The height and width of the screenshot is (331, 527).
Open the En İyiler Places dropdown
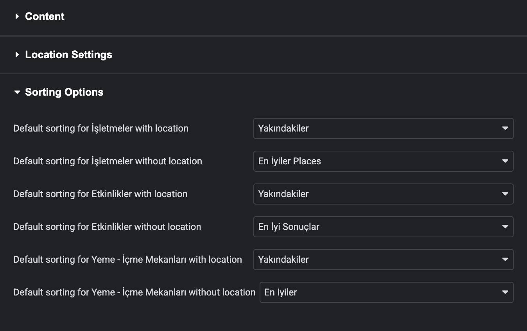(x=383, y=161)
